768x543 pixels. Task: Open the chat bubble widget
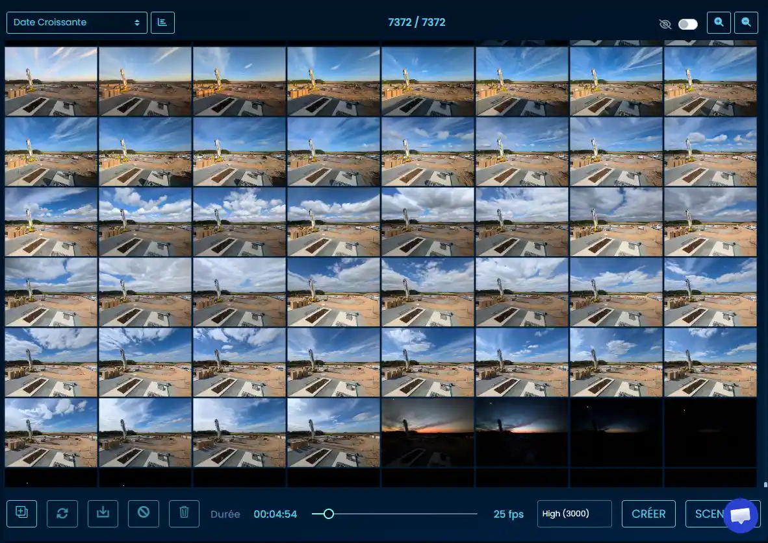[x=741, y=516]
